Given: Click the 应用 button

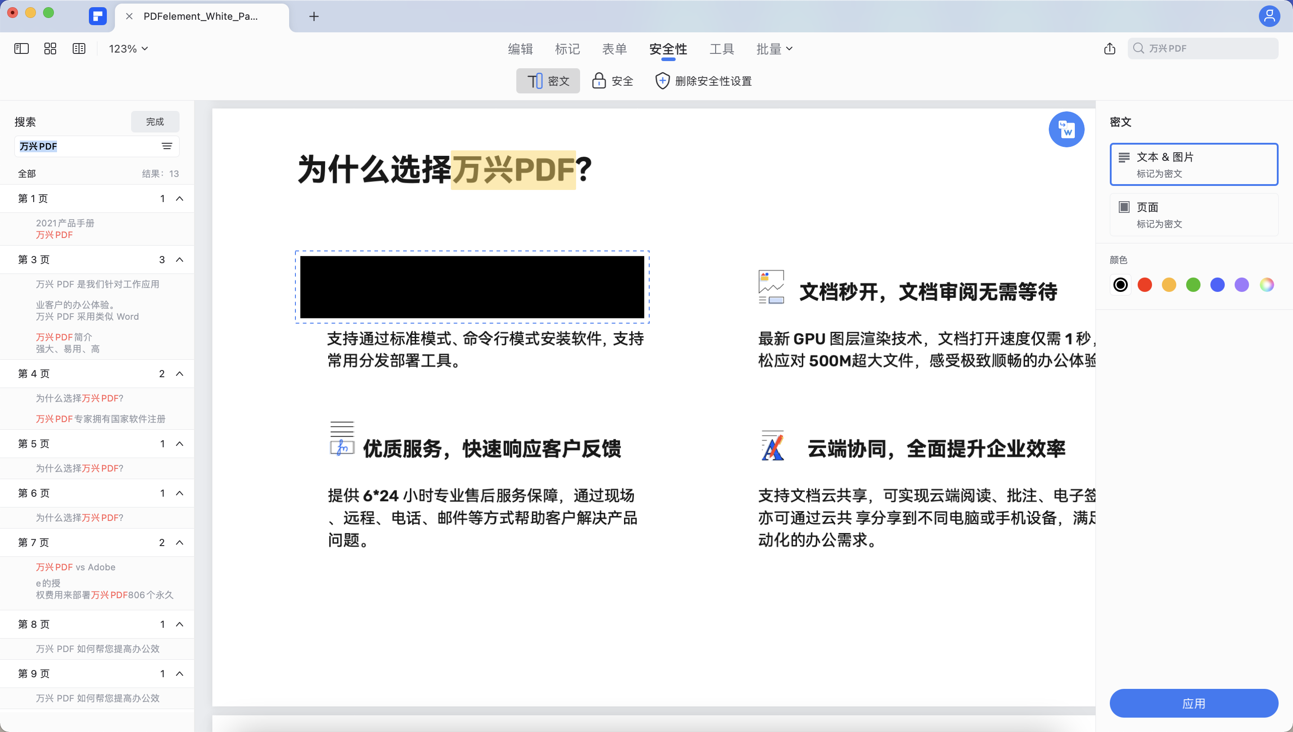Looking at the screenshot, I should pos(1193,703).
